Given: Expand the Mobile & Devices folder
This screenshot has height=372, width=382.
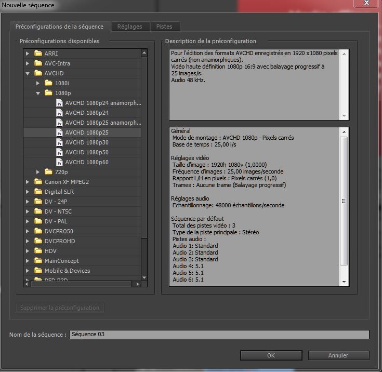Looking at the screenshot, I should click(x=28, y=271).
